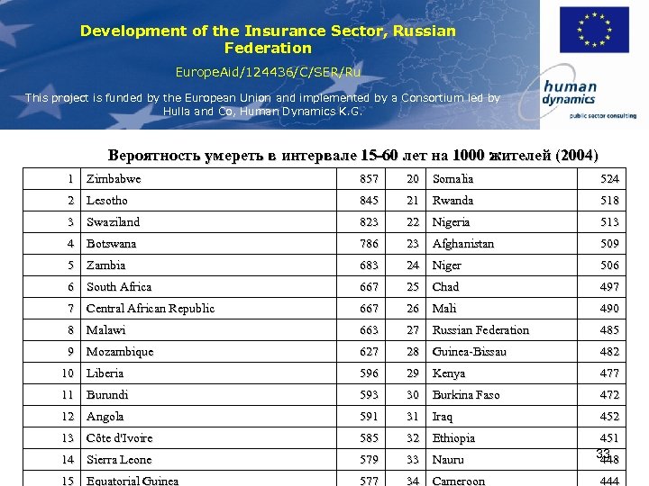The image size is (649, 486).
Task: Click value 627 in Mozambique row
Action: pyautogui.click(x=369, y=351)
